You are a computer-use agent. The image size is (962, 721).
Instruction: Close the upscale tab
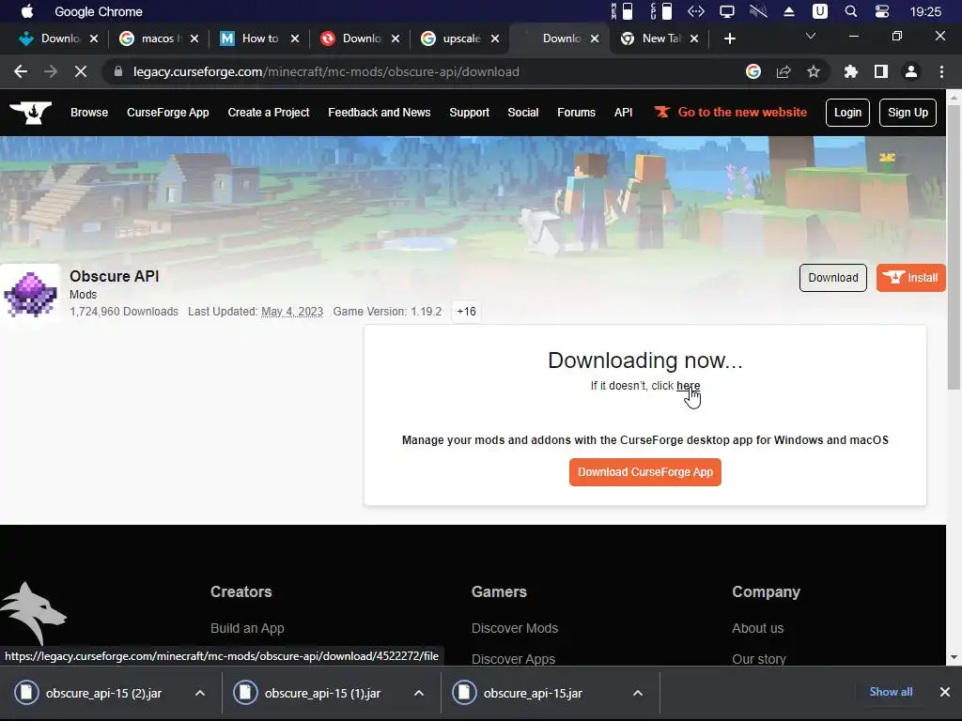(x=494, y=38)
